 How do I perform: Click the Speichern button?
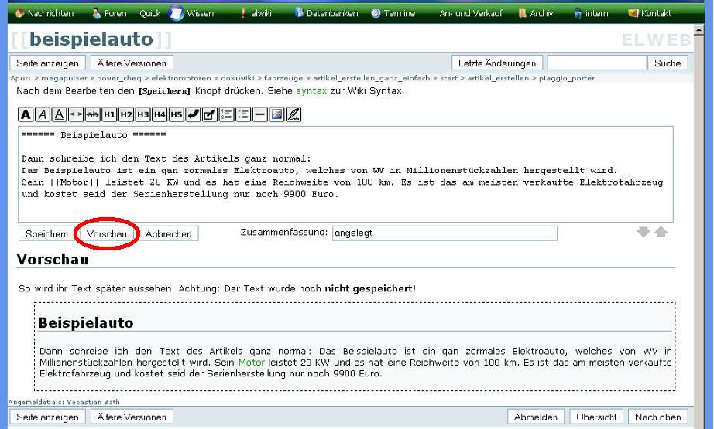coord(46,233)
